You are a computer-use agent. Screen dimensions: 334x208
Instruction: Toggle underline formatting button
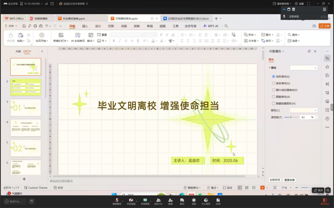click(126, 41)
